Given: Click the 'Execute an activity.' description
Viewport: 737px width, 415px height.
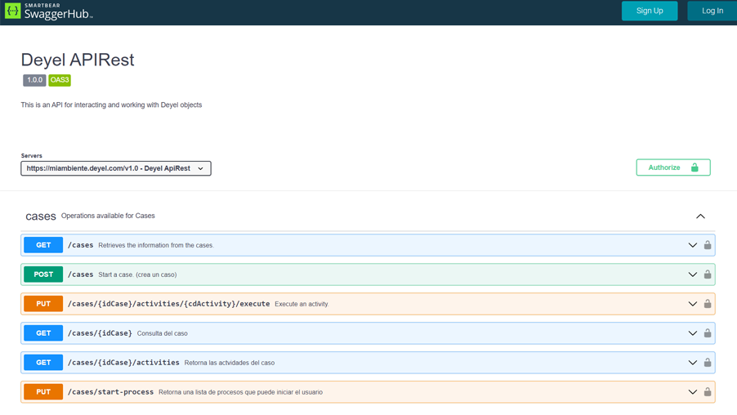Looking at the screenshot, I should pos(301,304).
